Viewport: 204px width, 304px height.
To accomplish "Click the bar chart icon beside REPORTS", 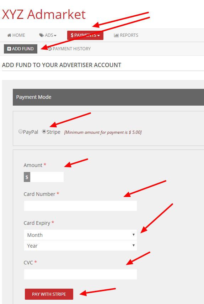I will coord(116,35).
